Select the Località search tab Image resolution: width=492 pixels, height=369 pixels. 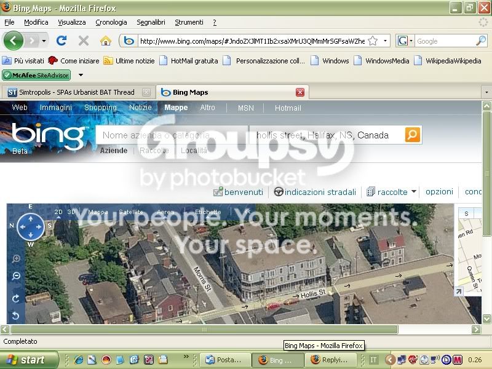[194, 151]
